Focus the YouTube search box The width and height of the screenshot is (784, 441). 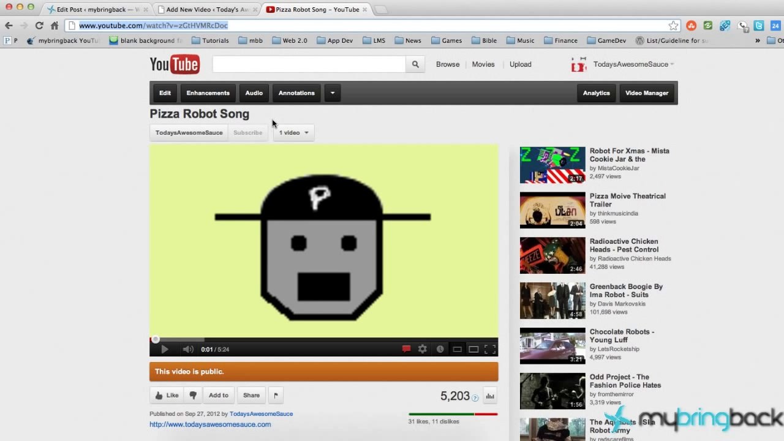309,64
